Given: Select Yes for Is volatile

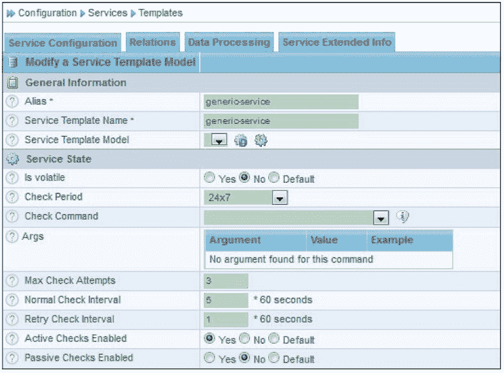Looking at the screenshot, I should [x=209, y=179].
